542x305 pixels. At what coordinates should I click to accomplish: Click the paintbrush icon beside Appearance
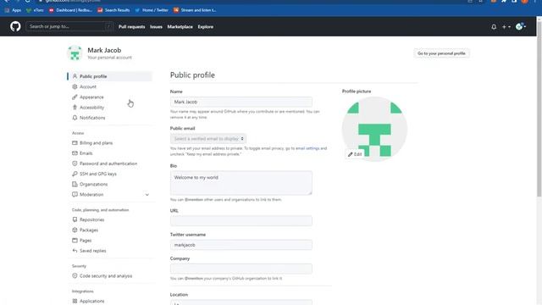[x=75, y=97]
